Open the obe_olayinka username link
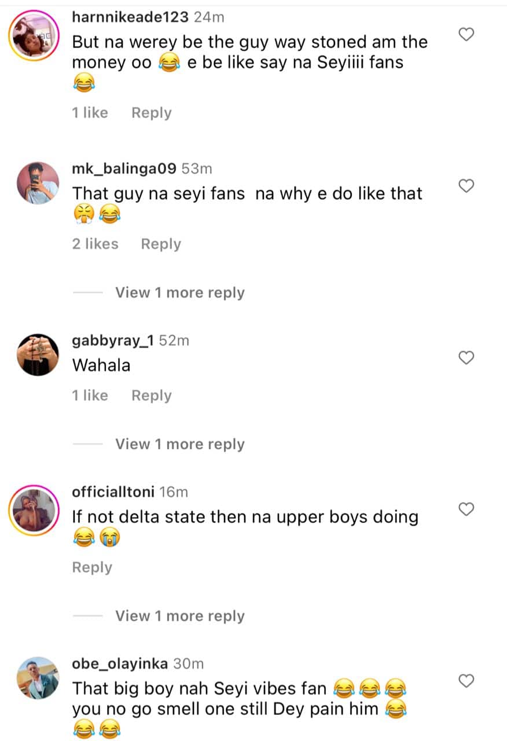 120,663
